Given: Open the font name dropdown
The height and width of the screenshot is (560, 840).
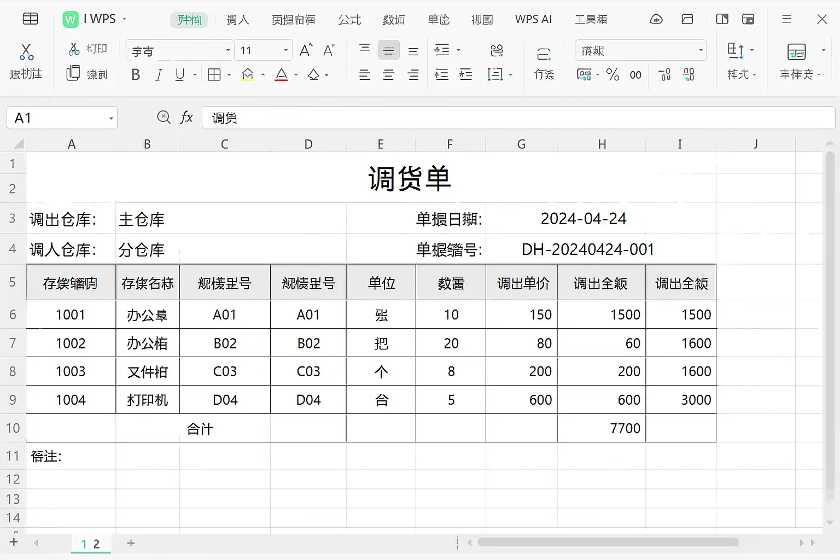Looking at the screenshot, I should click(x=228, y=50).
